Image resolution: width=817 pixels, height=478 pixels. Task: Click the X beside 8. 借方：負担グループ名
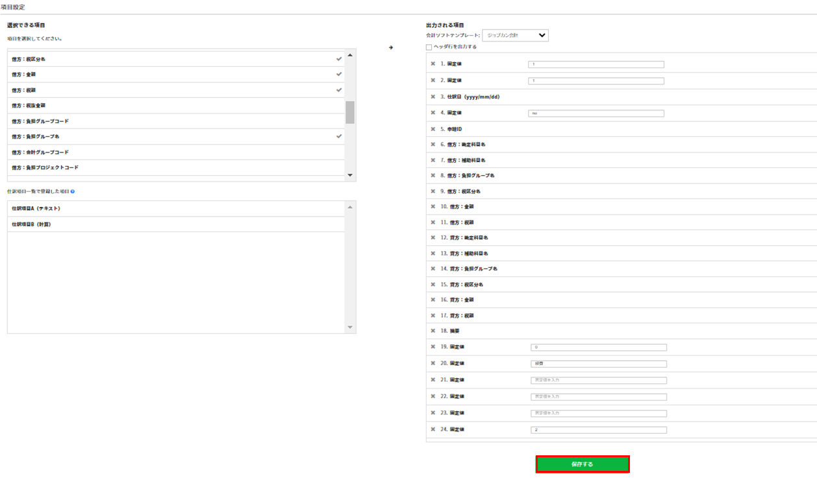(x=433, y=176)
